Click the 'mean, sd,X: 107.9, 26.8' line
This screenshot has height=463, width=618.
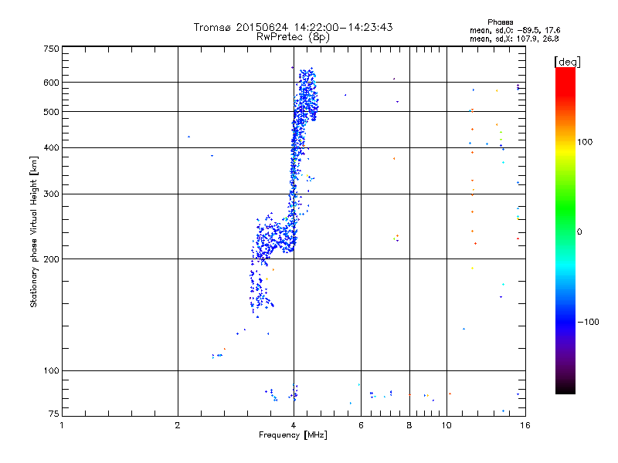point(514,39)
